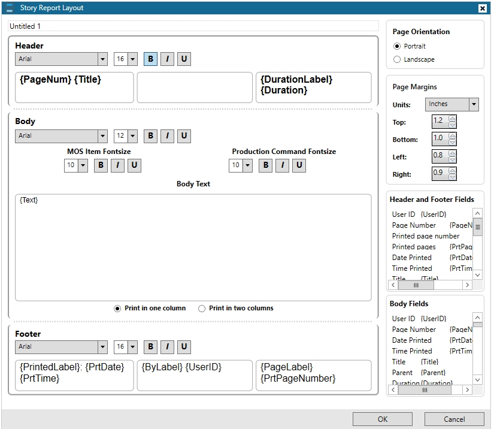Click the layout name field 'Untitled 1'
The height and width of the screenshot is (435, 497).
coord(193,26)
